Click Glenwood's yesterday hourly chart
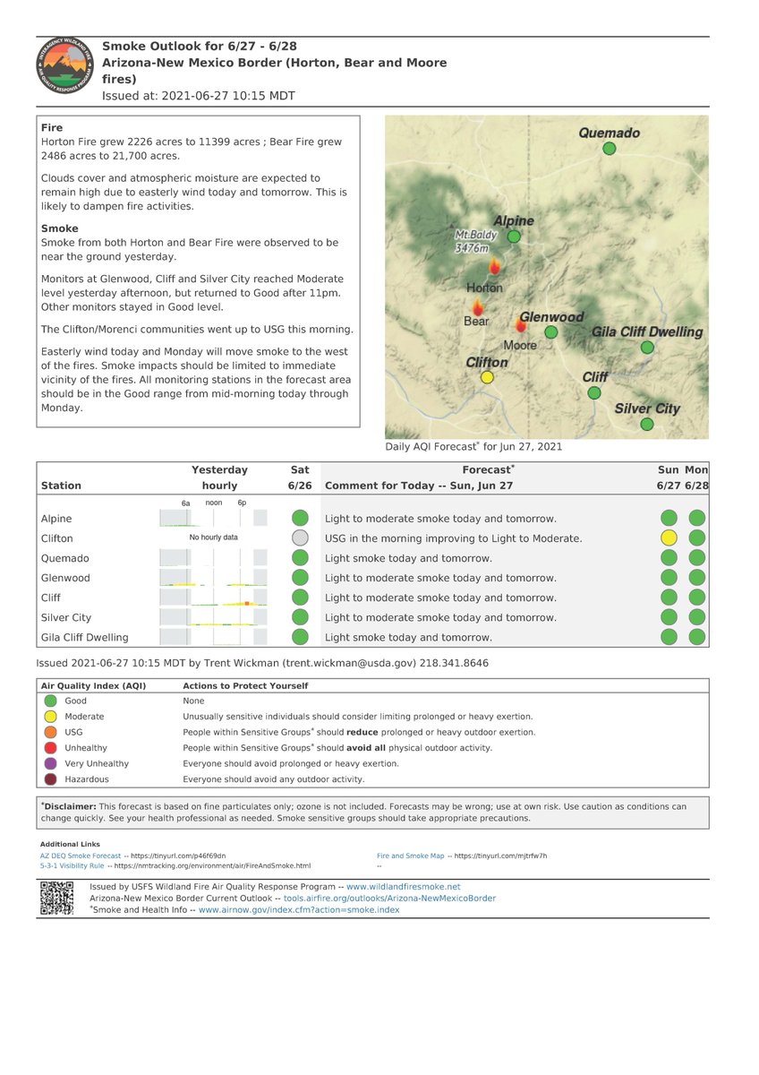This screenshot has width=759, height=1075. [x=213, y=578]
